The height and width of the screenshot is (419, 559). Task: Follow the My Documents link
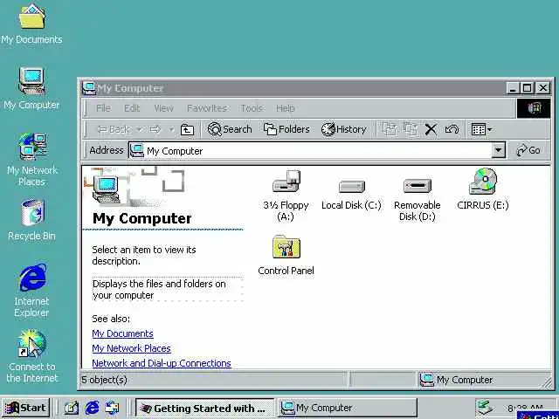122,333
